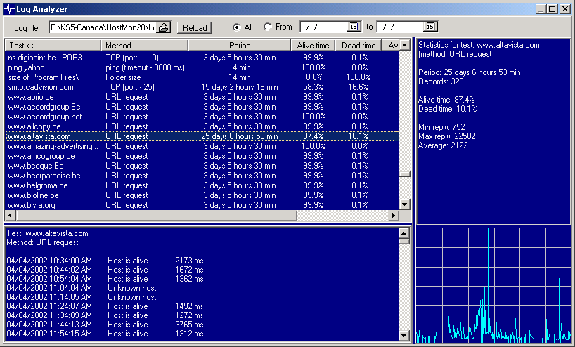The width and height of the screenshot is (575, 347).
Task: Click the Records: 326 statistic
Action: (x=441, y=81)
